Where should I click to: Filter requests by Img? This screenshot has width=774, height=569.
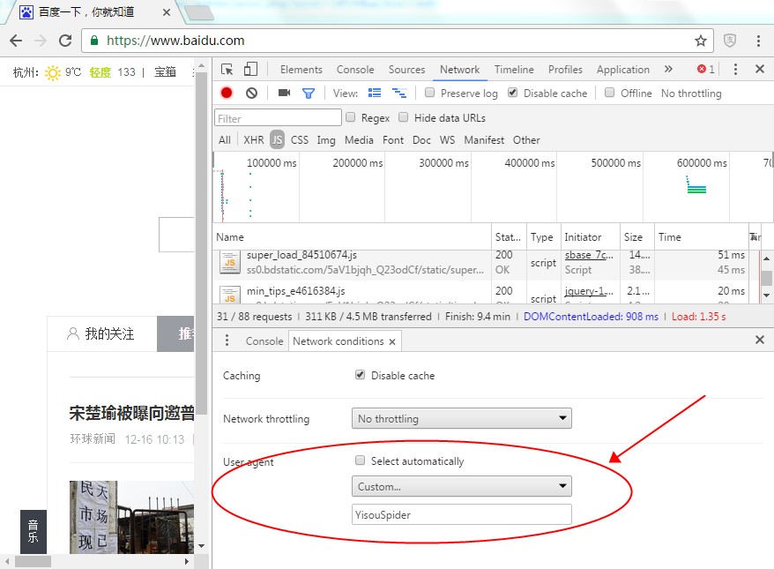point(326,140)
